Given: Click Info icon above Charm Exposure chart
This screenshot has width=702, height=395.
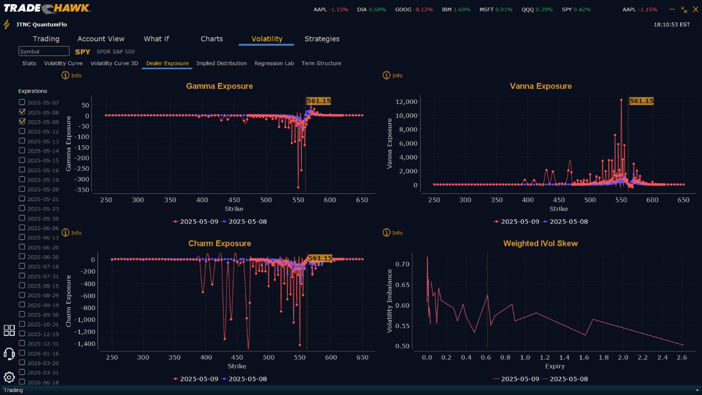Looking at the screenshot, I should click(x=65, y=233).
